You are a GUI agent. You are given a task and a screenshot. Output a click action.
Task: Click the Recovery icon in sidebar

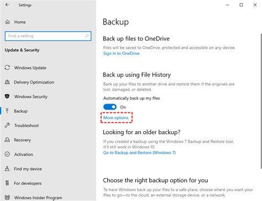[7, 140]
